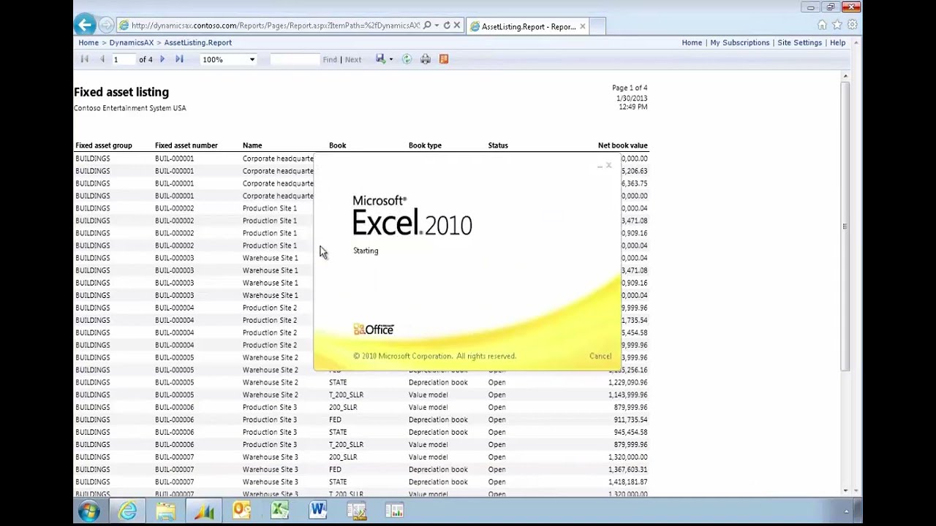Viewport: 936px width, 526px height.
Task: Click the export save disk icon
Action: (380, 59)
